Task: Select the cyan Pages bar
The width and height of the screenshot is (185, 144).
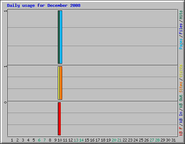Action: (x=61, y=37)
